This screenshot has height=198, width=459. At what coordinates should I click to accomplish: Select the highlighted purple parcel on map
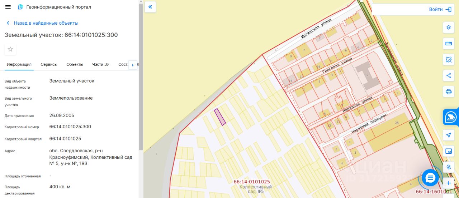click(220, 117)
